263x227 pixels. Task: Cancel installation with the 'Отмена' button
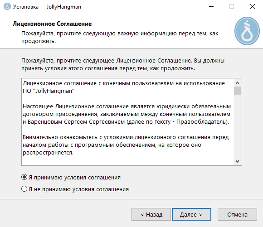click(x=237, y=214)
